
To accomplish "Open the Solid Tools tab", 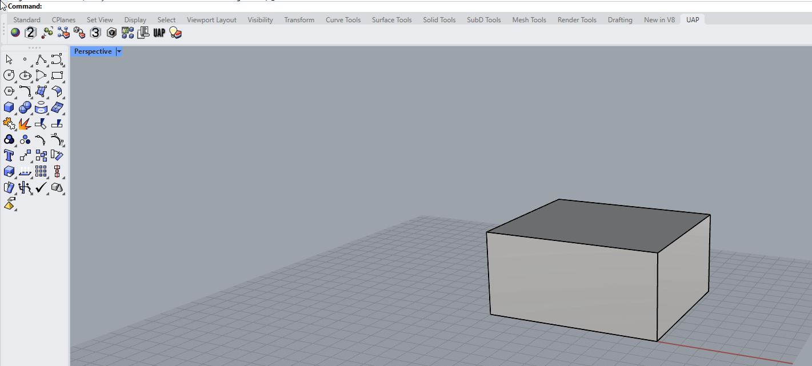I will point(439,20).
